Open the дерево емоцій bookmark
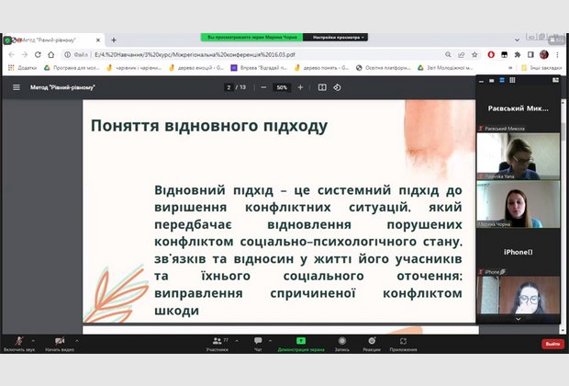Screen dimensions: 569x386 196,68
